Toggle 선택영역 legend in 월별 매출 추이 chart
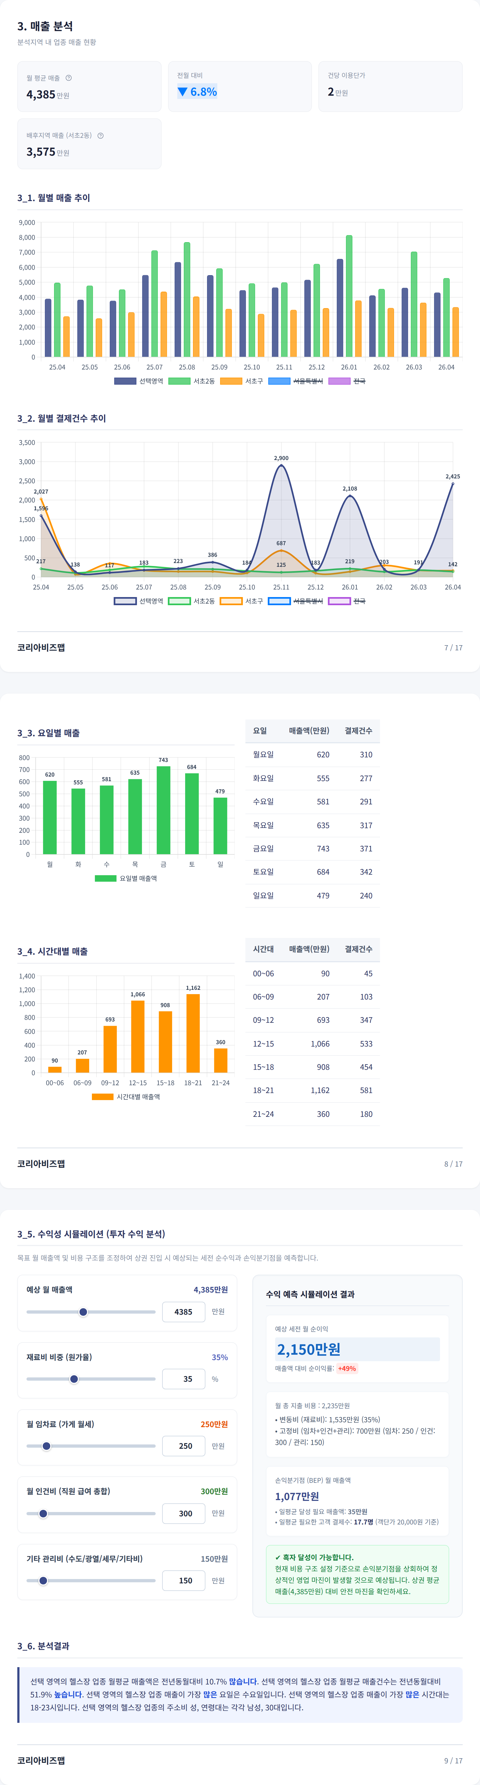This screenshot has width=480, height=1785. 139,381
